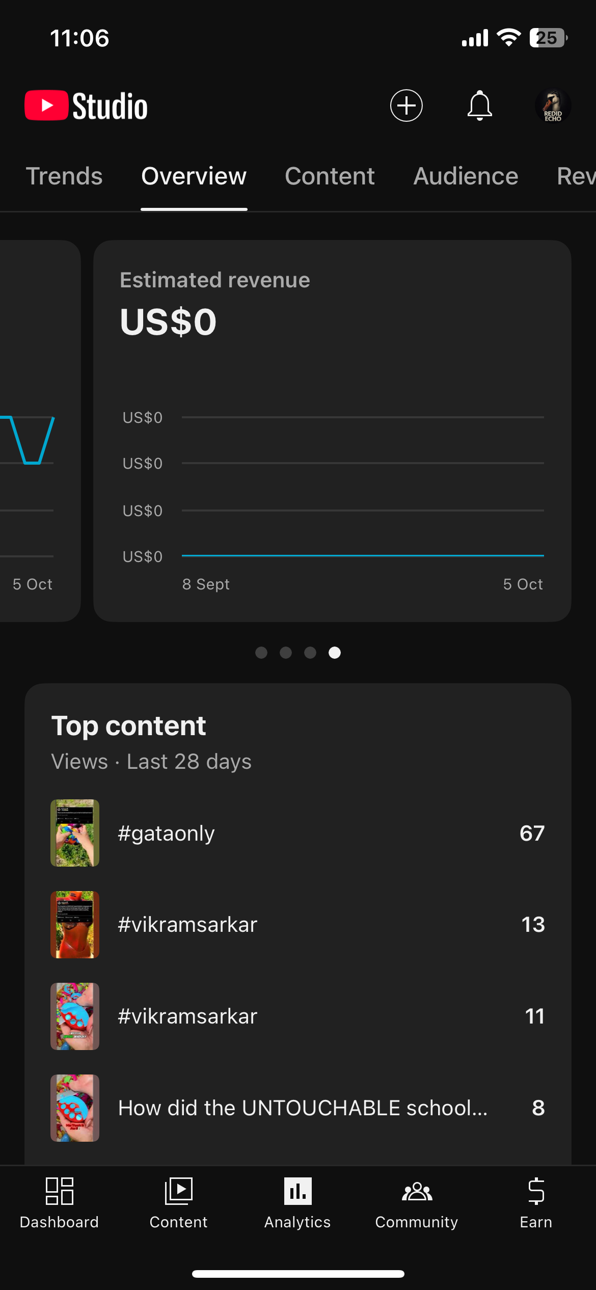Switch to the Audience tab
Viewport: 596px width, 1290px height.
pos(466,176)
